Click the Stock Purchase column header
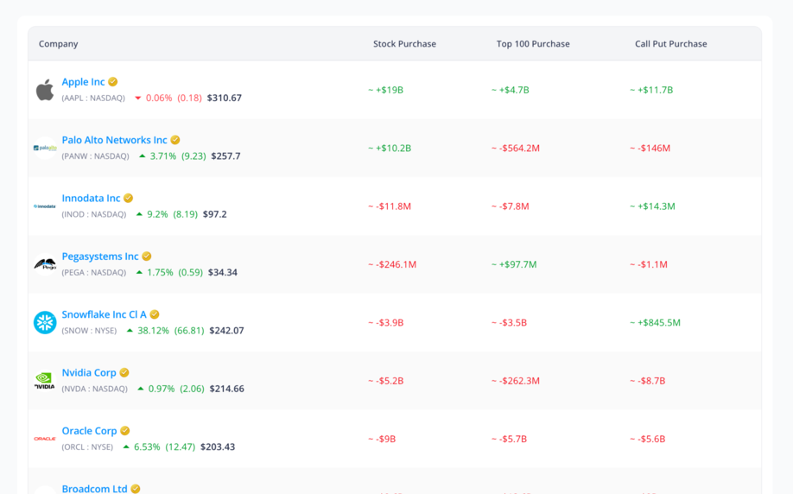This screenshot has height=494, width=793. tap(404, 44)
